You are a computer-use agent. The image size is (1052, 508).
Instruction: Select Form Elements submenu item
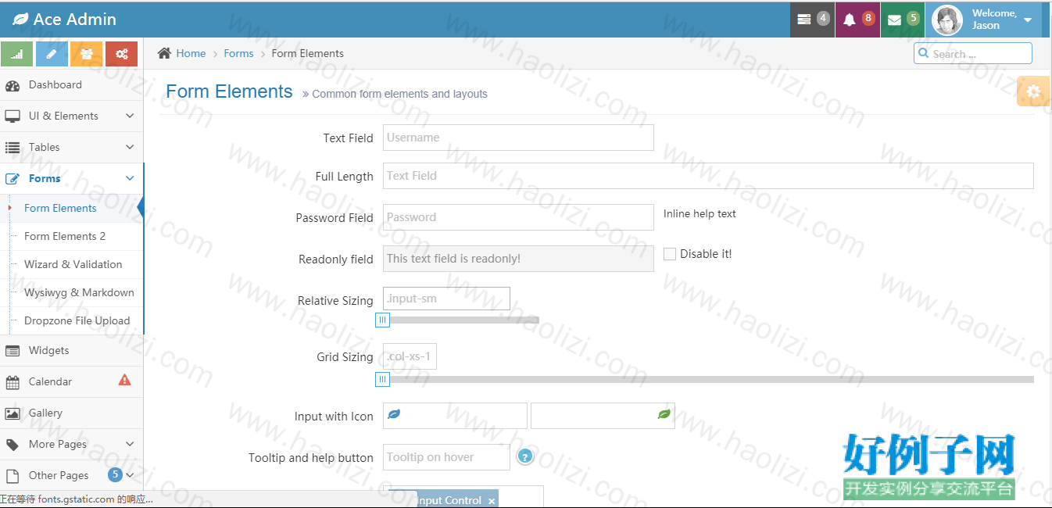(x=60, y=208)
